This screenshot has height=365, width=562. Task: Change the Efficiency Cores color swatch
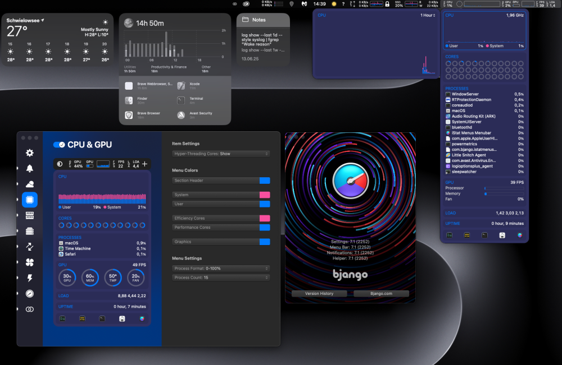[265, 219]
